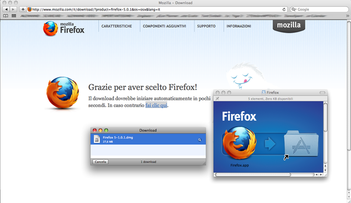Reveal the download in Finder via magnifier icon
The height and width of the screenshot is (203, 351).
tap(200, 139)
